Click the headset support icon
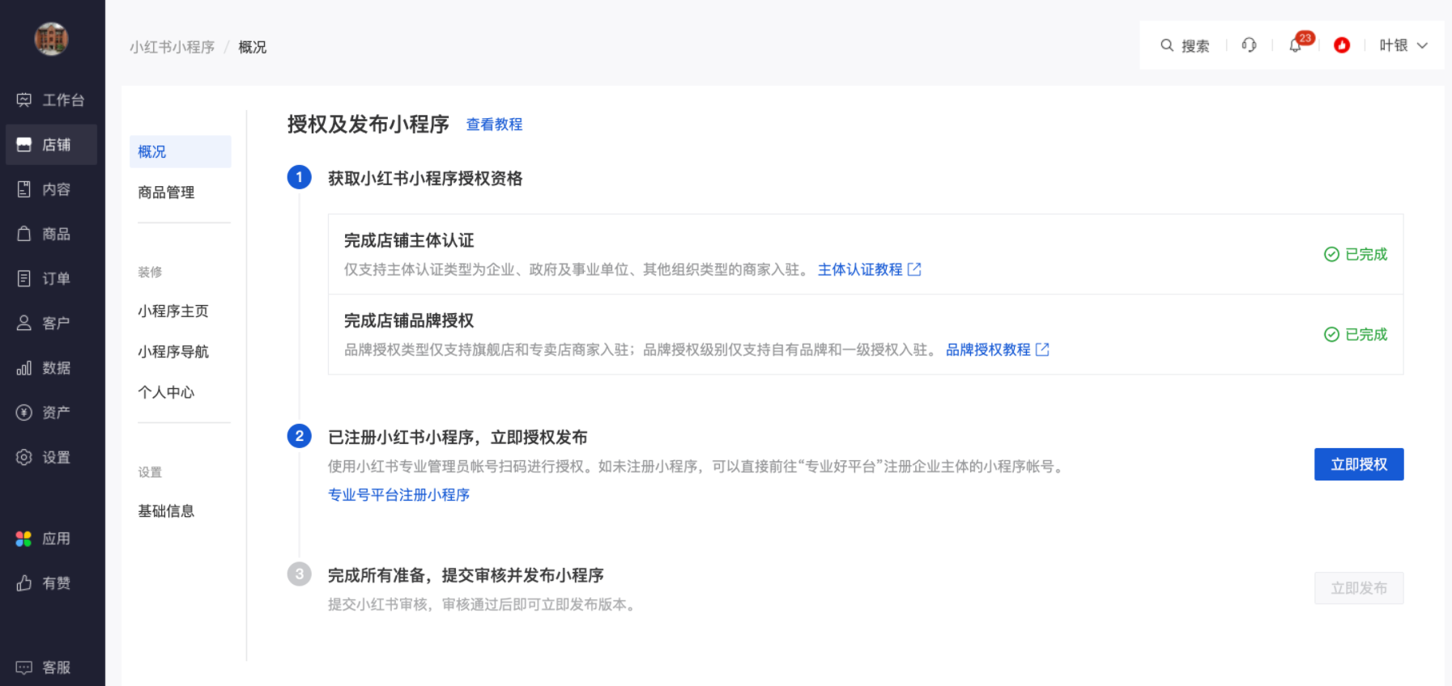Screen dimensions: 1452x686 [1249, 45]
